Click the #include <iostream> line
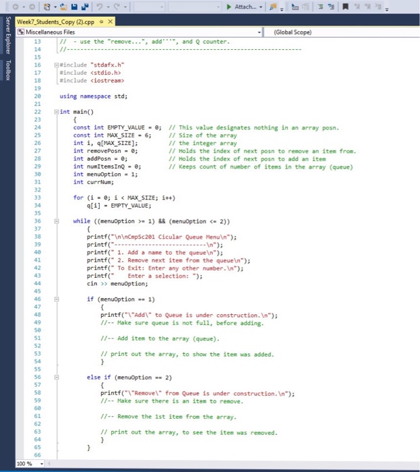The width and height of the screenshot is (420, 472). [x=92, y=81]
